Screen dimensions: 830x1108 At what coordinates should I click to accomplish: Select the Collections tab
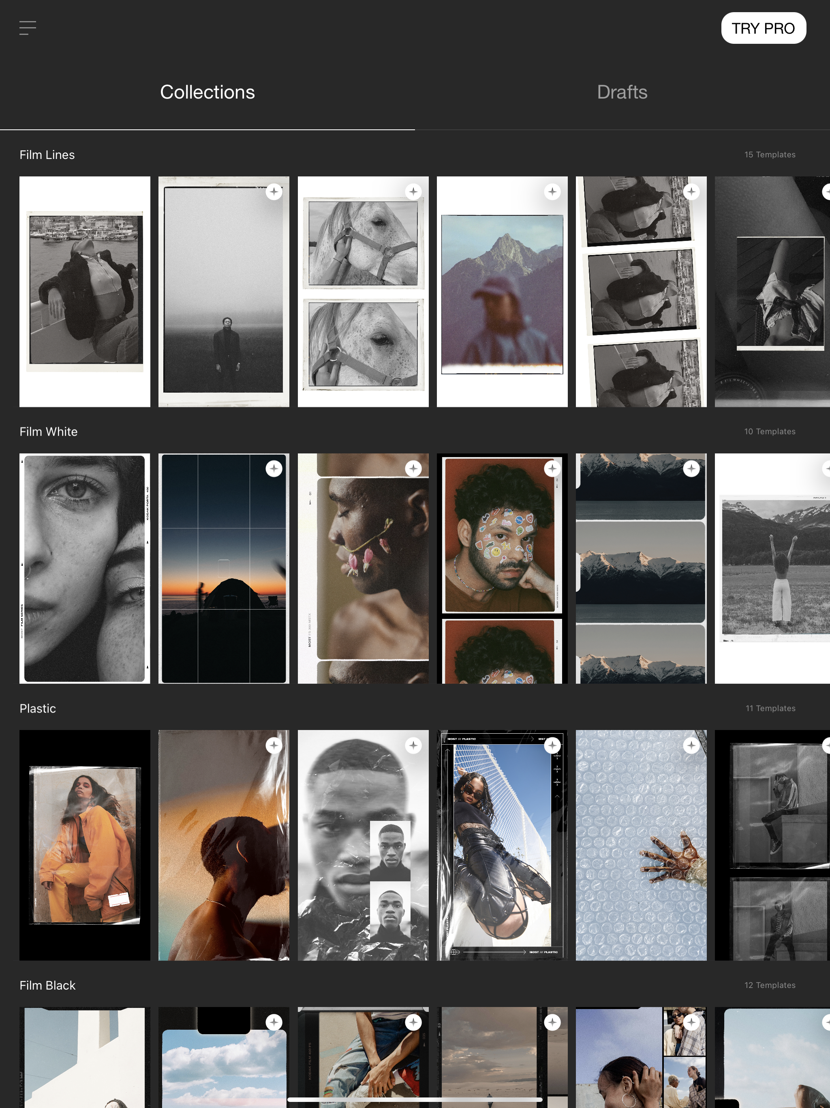[207, 92]
